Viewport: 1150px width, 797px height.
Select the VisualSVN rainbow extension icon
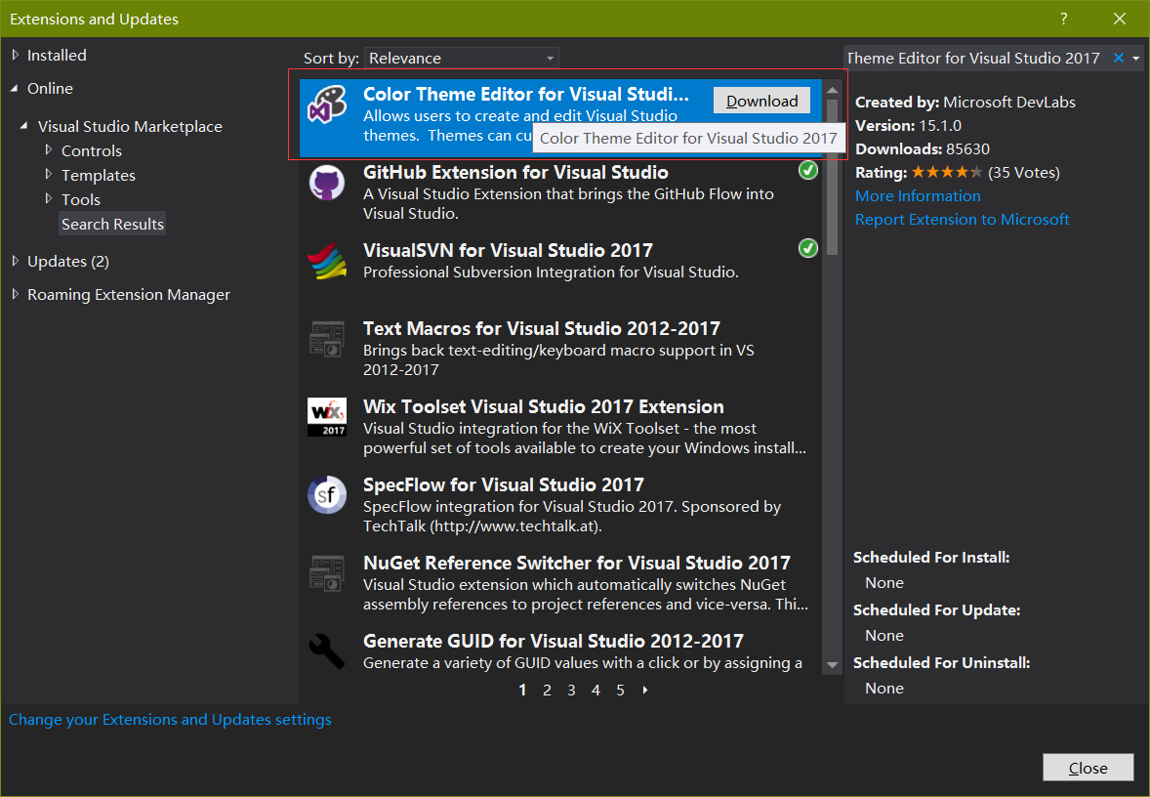click(x=326, y=260)
